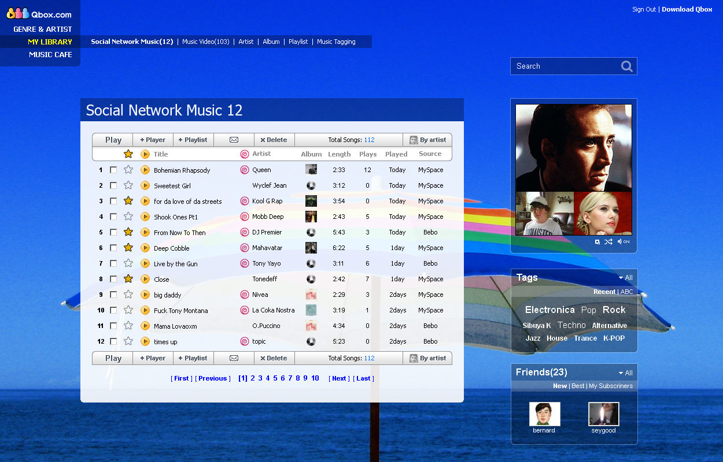Check the box for Bohemian Rhapsody

[x=113, y=170]
